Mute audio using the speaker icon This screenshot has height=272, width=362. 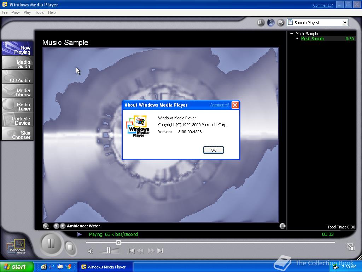click(90, 251)
